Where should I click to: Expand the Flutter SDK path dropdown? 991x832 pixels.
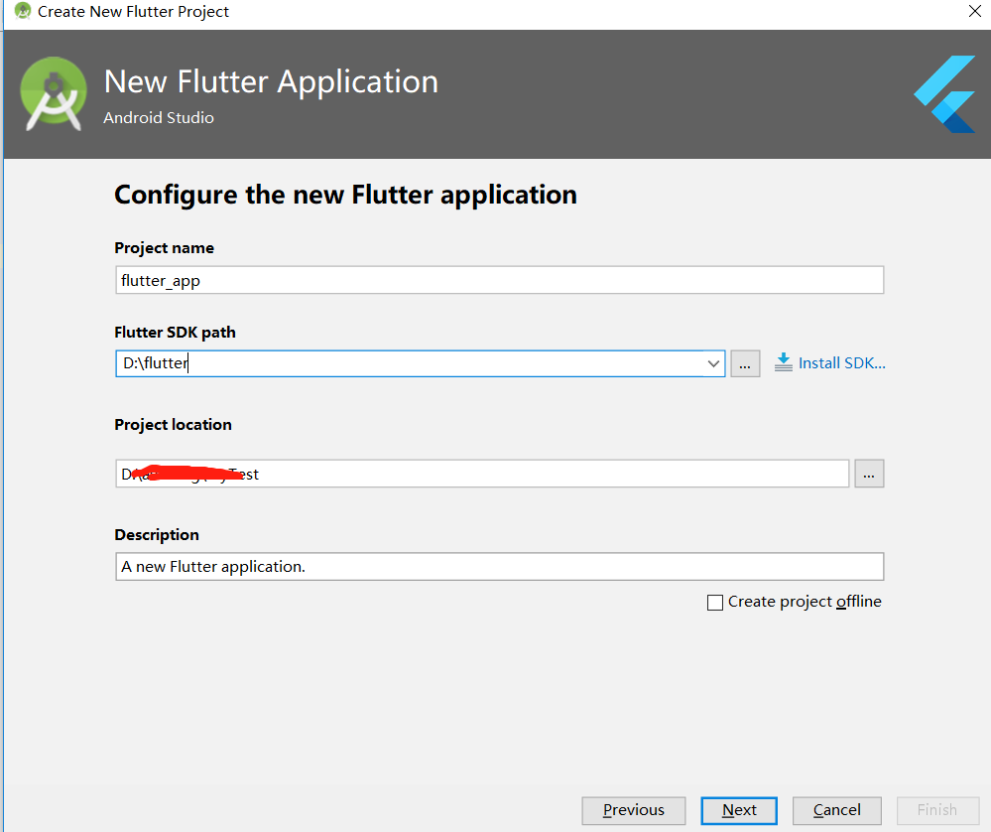coord(713,363)
